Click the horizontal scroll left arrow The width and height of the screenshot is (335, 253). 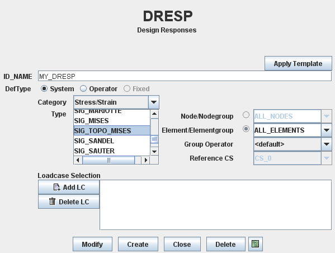click(78, 160)
